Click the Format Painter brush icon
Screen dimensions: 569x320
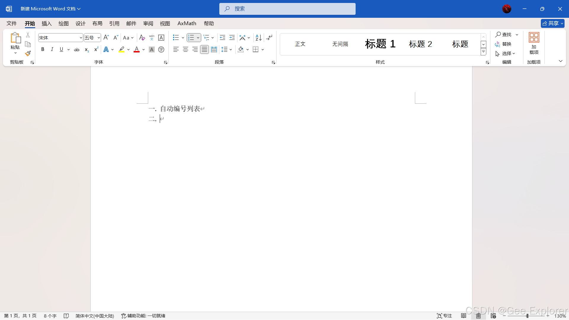[28, 54]
